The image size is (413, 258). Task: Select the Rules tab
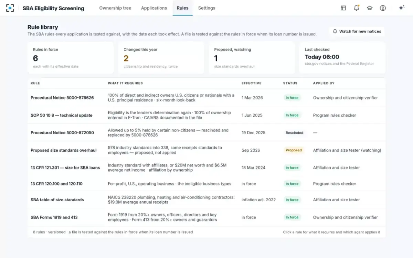point(182,8)
